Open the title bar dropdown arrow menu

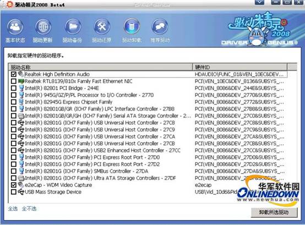coord(260,2)
